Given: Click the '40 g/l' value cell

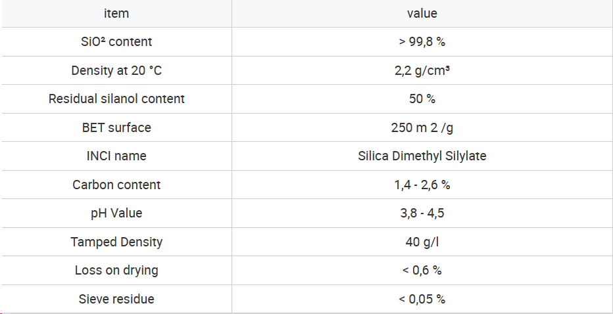Looking at the screenshot, I should 422,242.
